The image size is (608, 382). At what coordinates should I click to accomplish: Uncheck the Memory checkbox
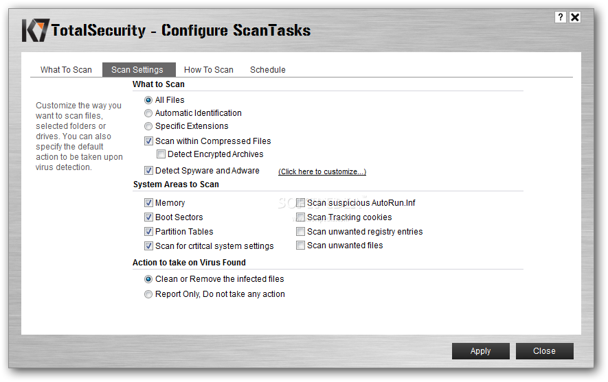point(148,202)
